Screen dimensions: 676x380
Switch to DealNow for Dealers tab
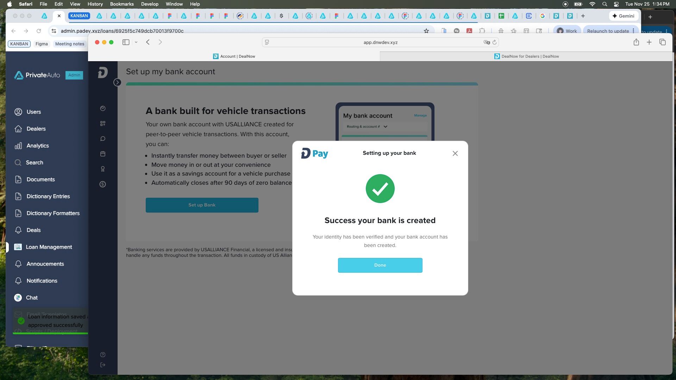tap(526, 56)
